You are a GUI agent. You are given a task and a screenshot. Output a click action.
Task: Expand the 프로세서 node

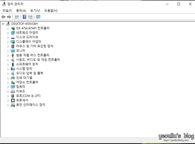(x=8, y=101)
